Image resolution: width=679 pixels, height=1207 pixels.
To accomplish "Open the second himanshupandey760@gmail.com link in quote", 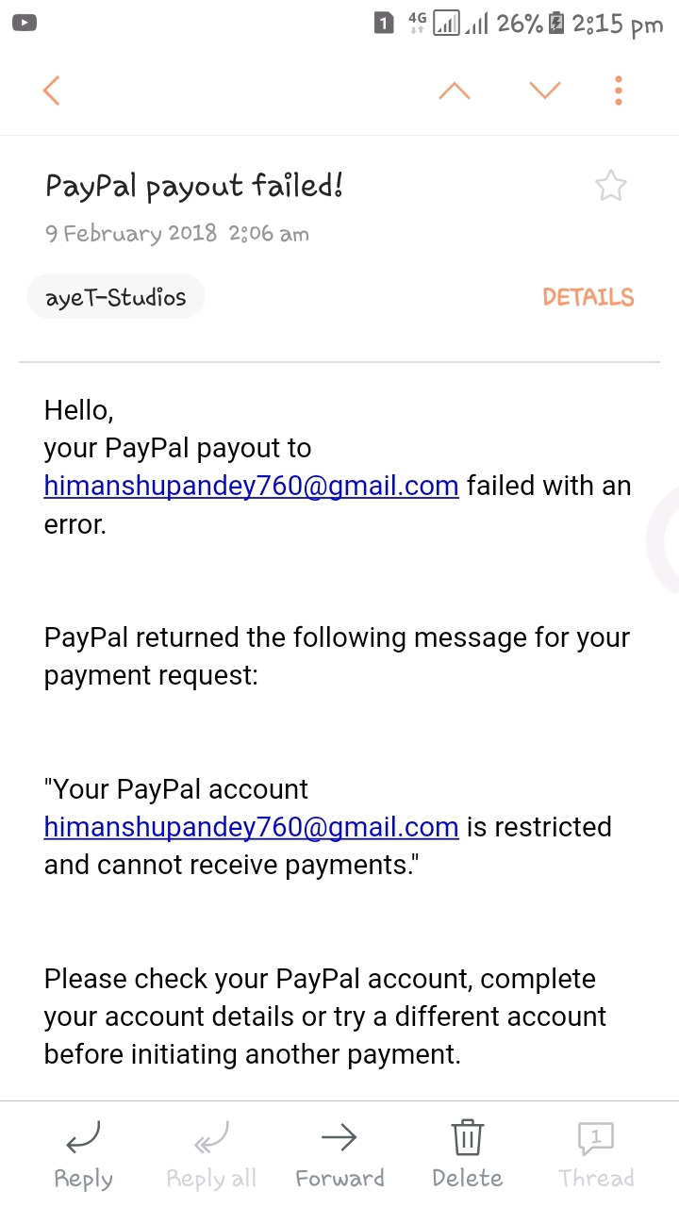I will pyautogui.click(x=251, y=827).
